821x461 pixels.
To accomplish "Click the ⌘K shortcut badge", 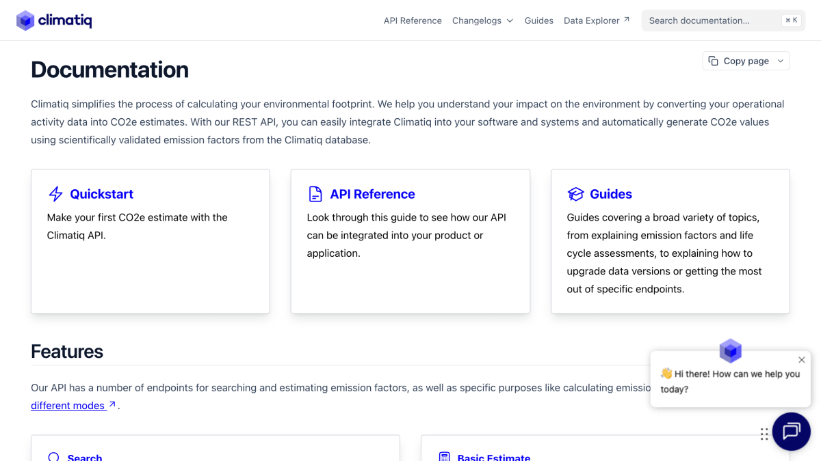I will pos(792,20).
